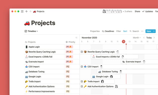Viewport: 158px width, 95px height.
Task: Click 'Rewrite Query Caching Logic' in table
Action: click(42, 52)
